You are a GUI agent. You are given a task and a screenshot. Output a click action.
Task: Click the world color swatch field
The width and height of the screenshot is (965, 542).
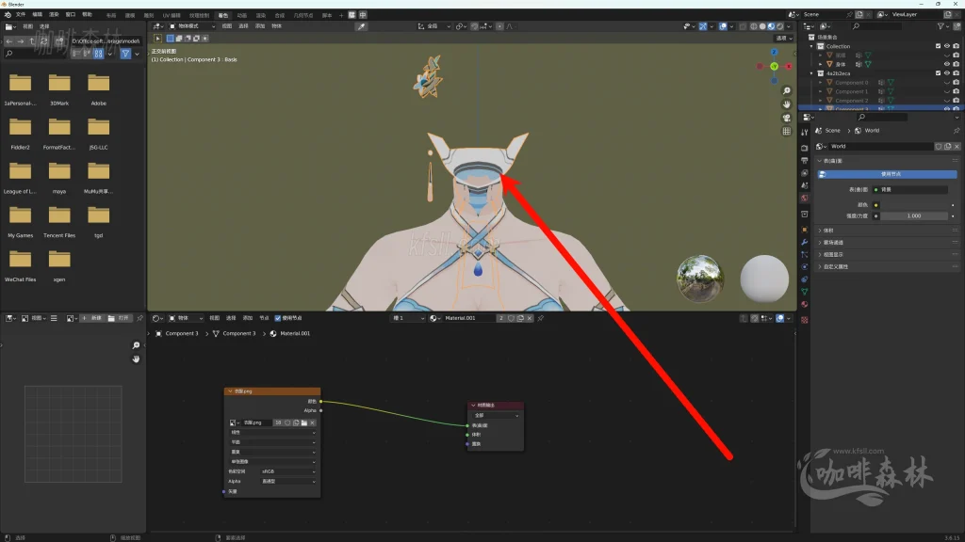click(914, 205)
